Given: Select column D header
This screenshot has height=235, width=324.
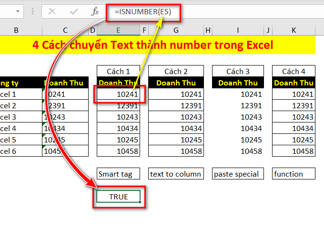Looking at the screenshot, I should click(92, 30).
